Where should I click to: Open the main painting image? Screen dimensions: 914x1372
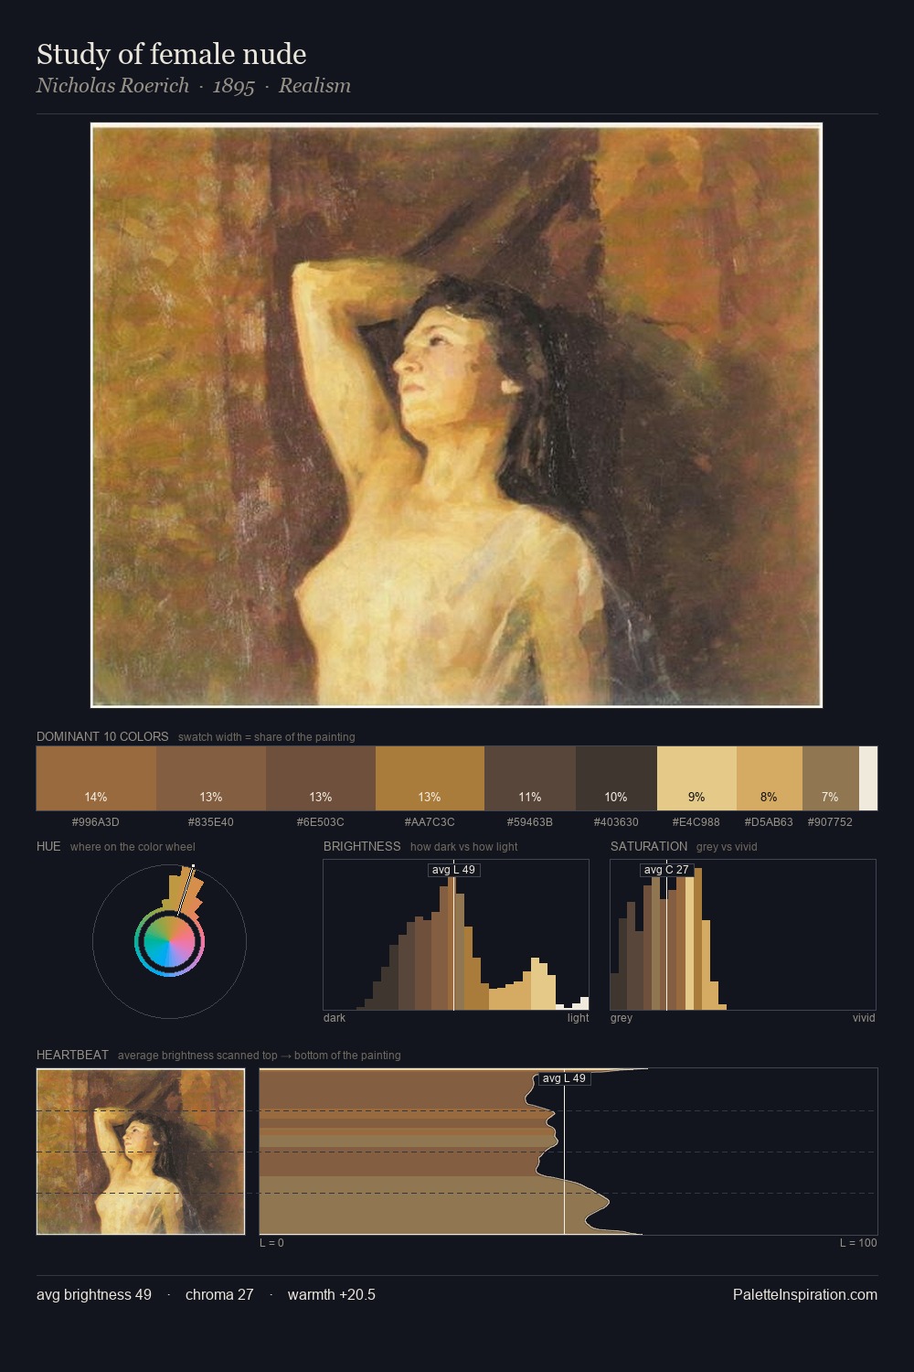456,415
